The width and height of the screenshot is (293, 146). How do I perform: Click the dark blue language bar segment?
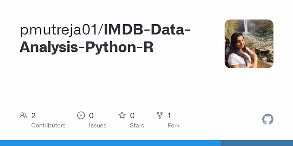pyautogui.click(x=257, y=143)
